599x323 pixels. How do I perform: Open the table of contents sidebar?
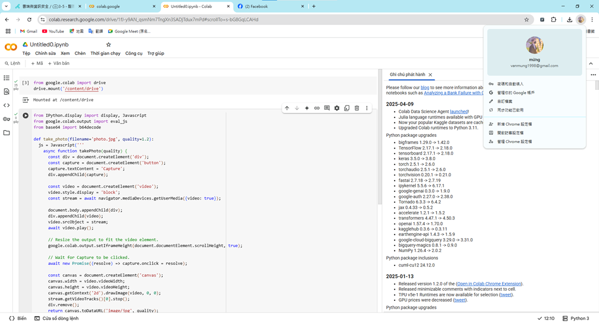7,78
